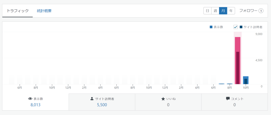
Task: Click the comment bubble icon beside コメント
Action: click(228, 99)
